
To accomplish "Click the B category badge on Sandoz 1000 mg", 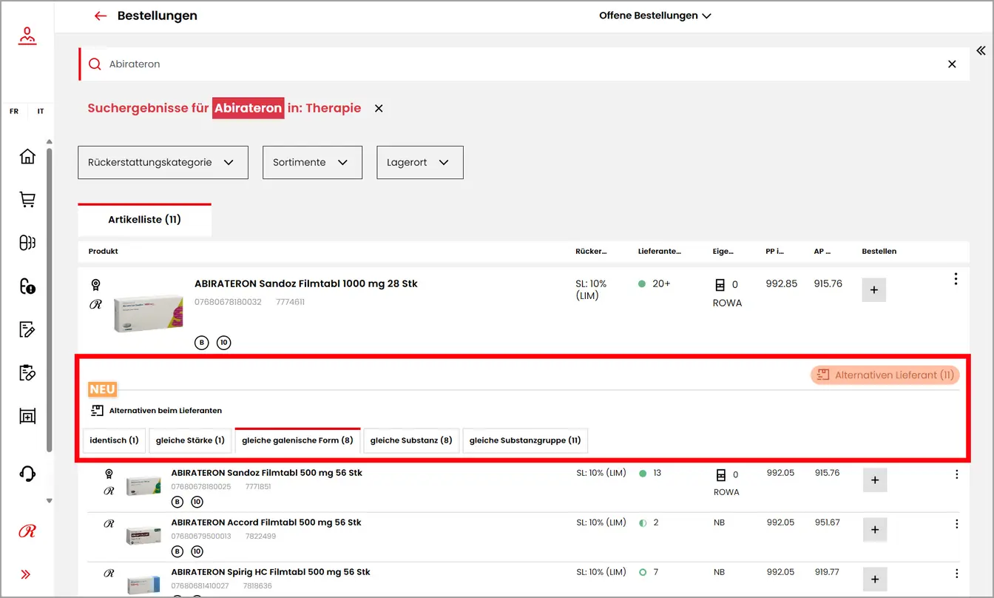I will [202, 343].
